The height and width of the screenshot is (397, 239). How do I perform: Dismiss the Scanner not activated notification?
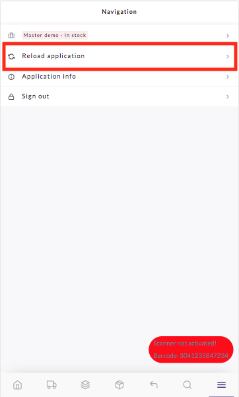[191, 349]
